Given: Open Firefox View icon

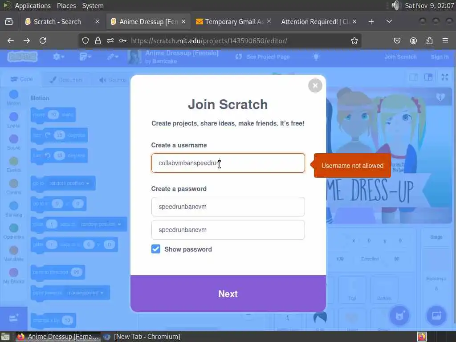Looking at the screenshot, I should (9, 22).
